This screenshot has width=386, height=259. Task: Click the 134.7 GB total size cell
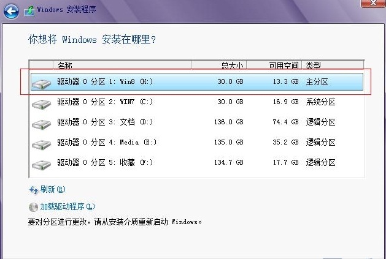[229, 162]
